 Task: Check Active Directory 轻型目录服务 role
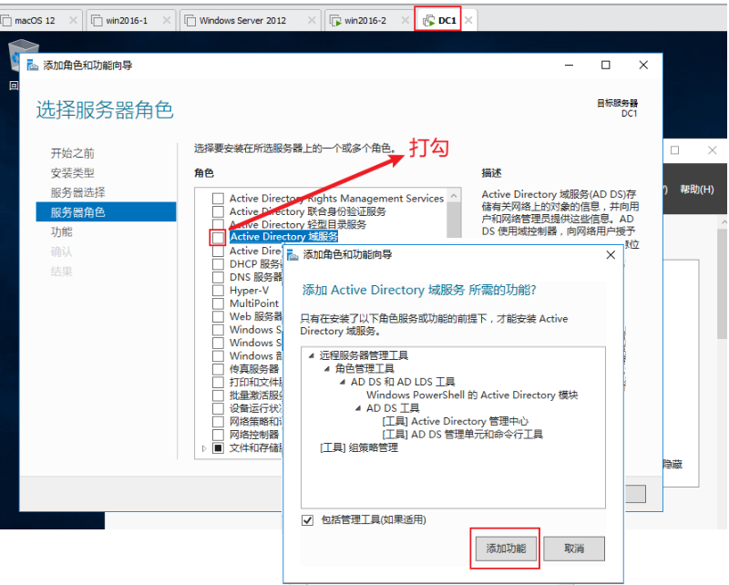(x=218, y=224)
